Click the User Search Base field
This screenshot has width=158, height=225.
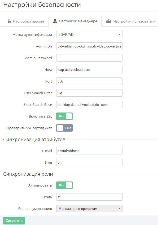[x=89, y=105]
